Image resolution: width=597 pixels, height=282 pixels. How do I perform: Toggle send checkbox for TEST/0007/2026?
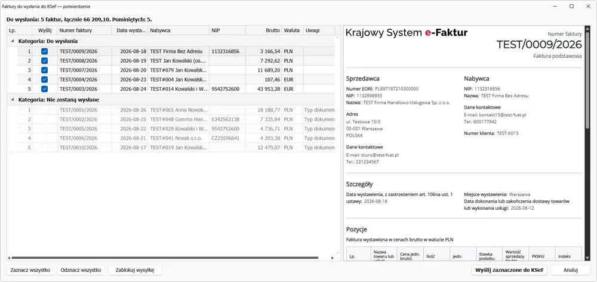(x=45, y=70)
